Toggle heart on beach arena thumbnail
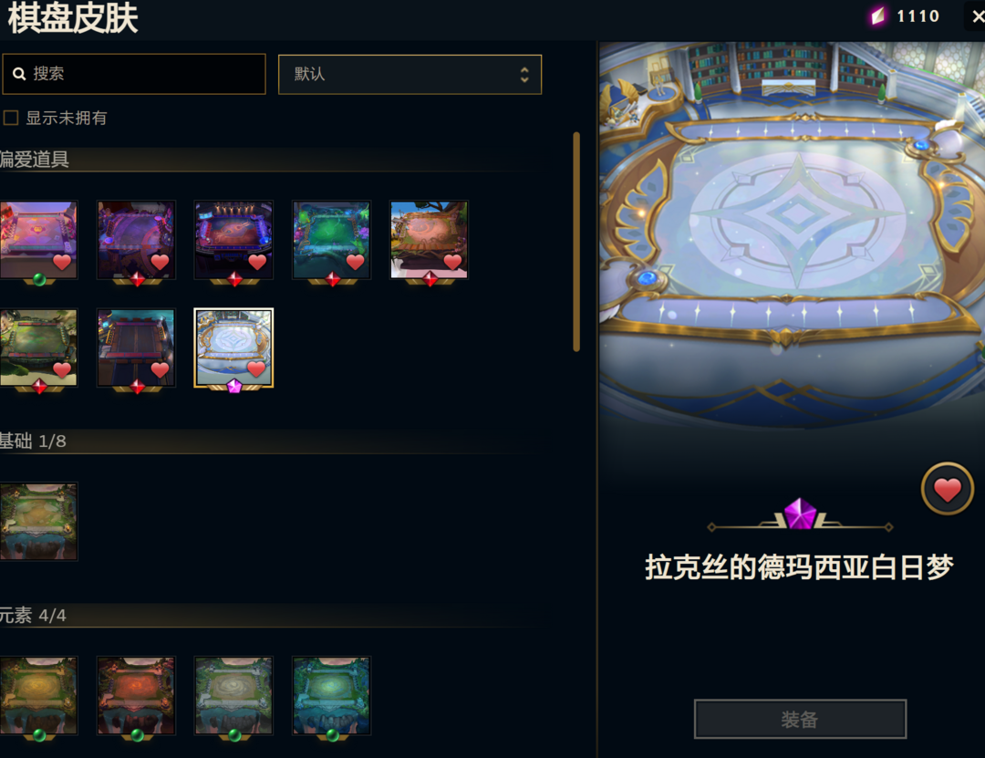The height and width of the screenshot is (758, 985). pyautogui.click(x=452, y=262)
